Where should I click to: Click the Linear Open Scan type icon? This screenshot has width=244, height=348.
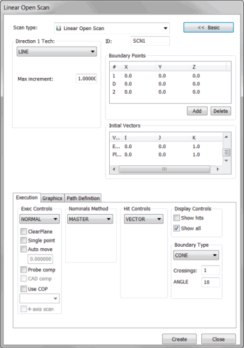[x=58, y=28]
